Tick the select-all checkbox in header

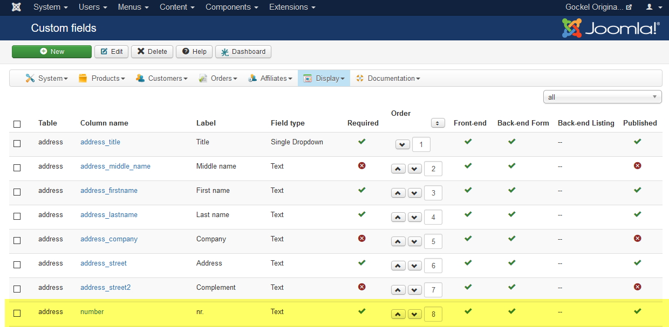click(x=17, y=124)
